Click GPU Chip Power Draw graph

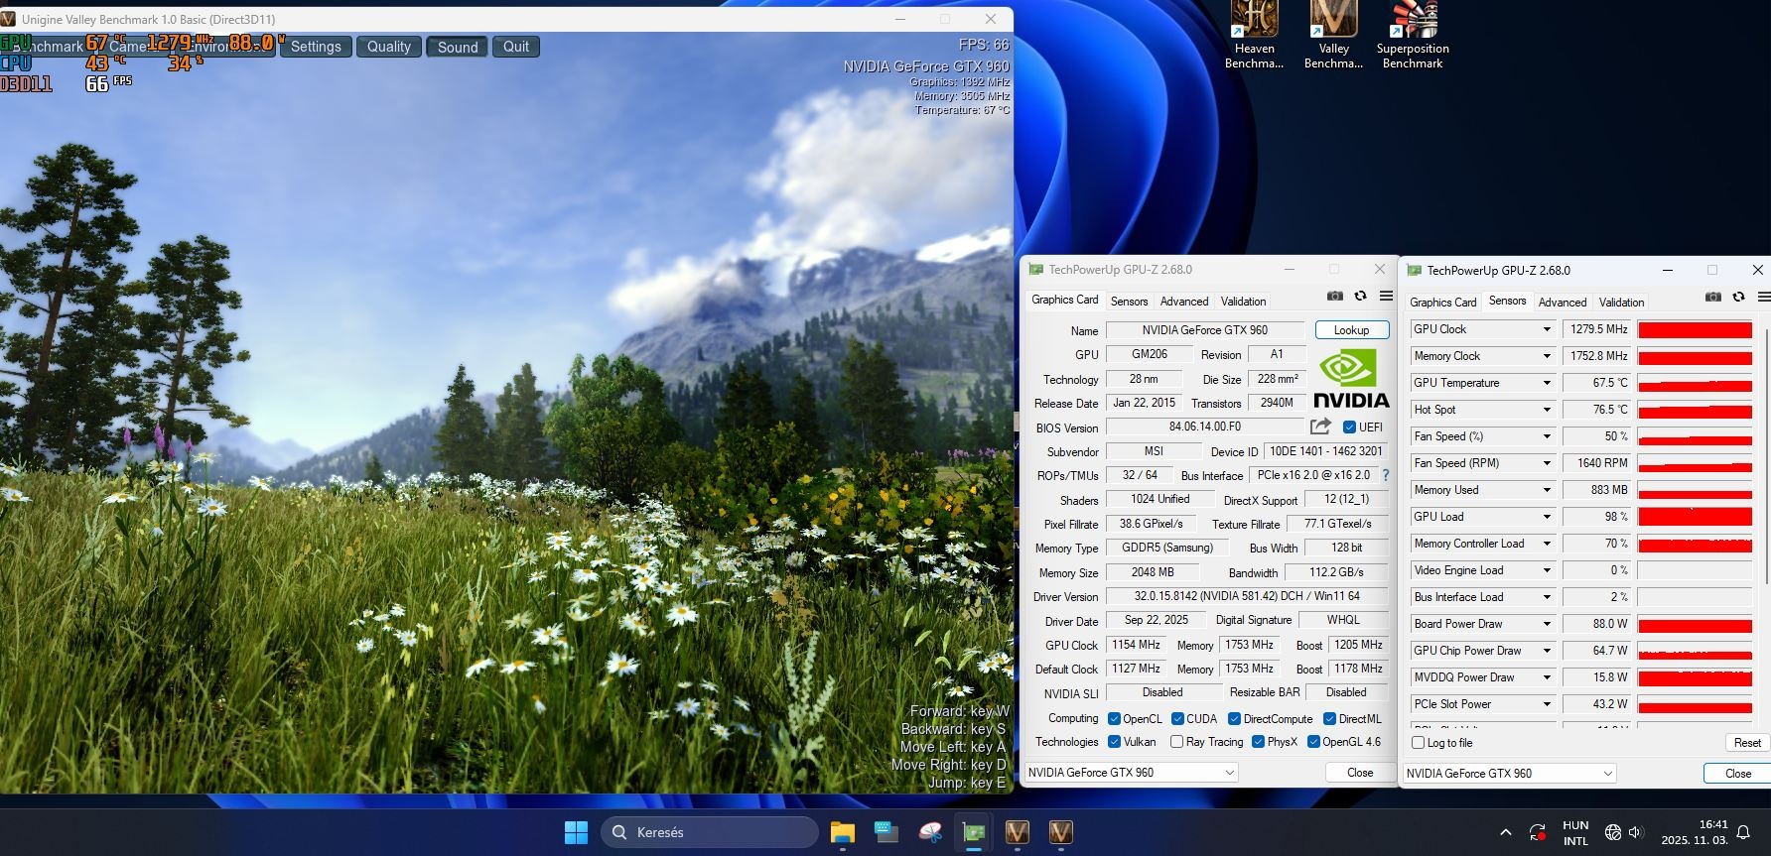click(x=1695, y=651)
